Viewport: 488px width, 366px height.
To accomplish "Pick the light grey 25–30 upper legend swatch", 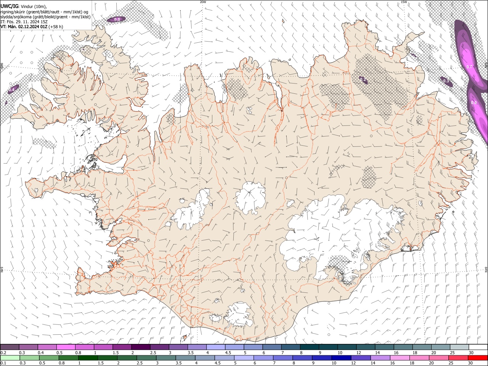I will pyautogui.click(x=459, y=347).
